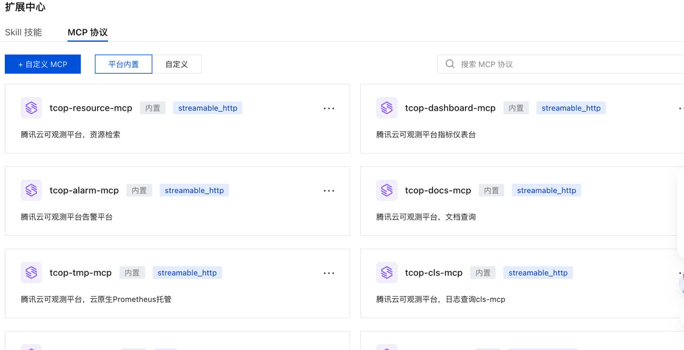Click the 内置 badge on tcop-dashboard-mcp
The width and height of the screenshot is (684, 350).
coord(516,108)
